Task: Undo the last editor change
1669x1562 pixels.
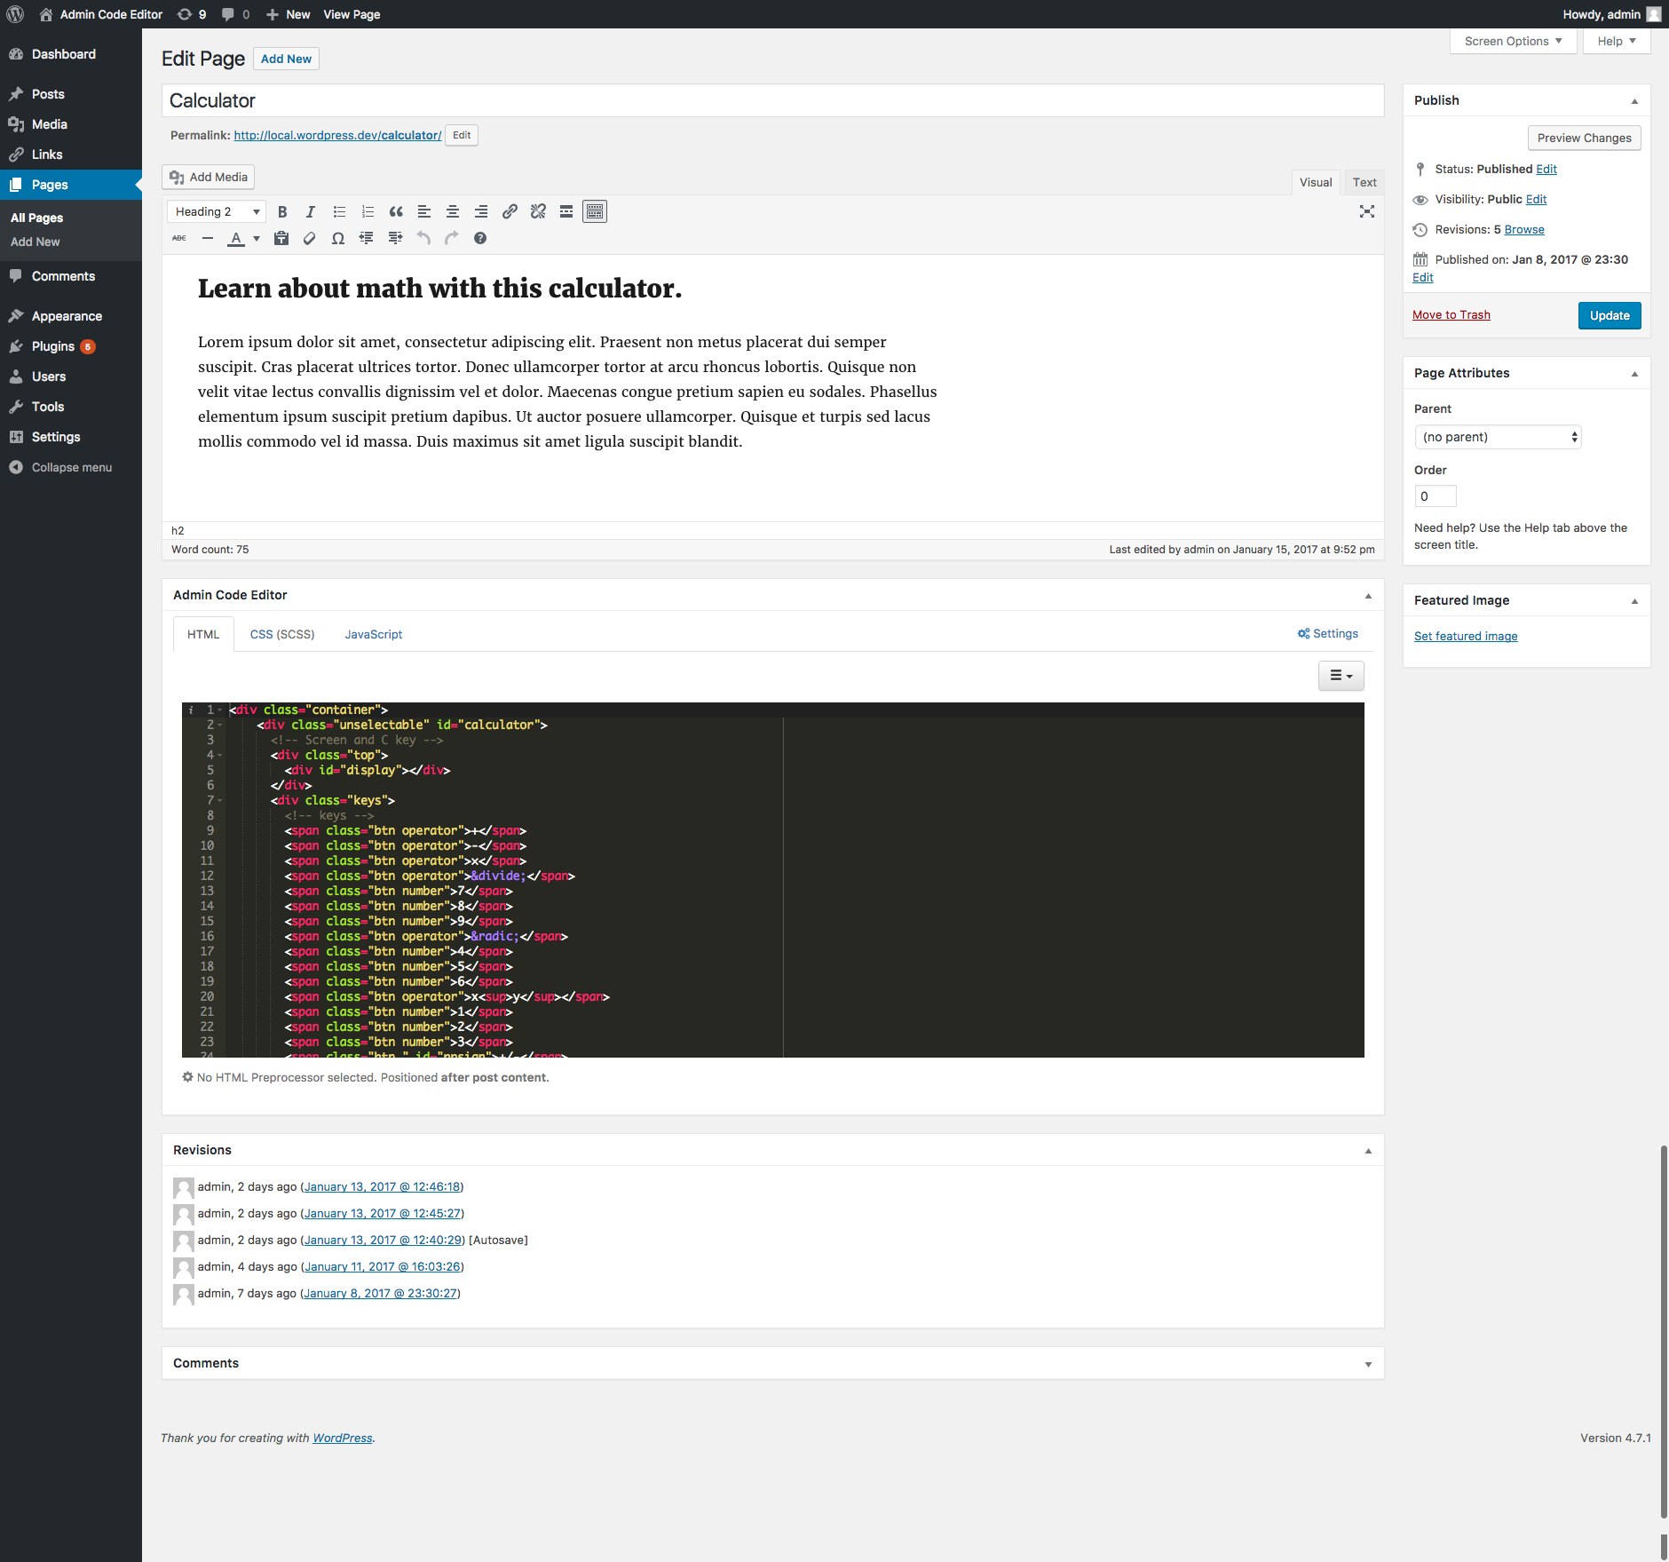Action: 423,238
